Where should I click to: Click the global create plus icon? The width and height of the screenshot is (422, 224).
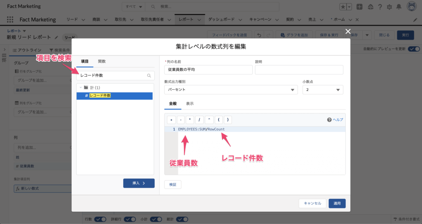359,7
